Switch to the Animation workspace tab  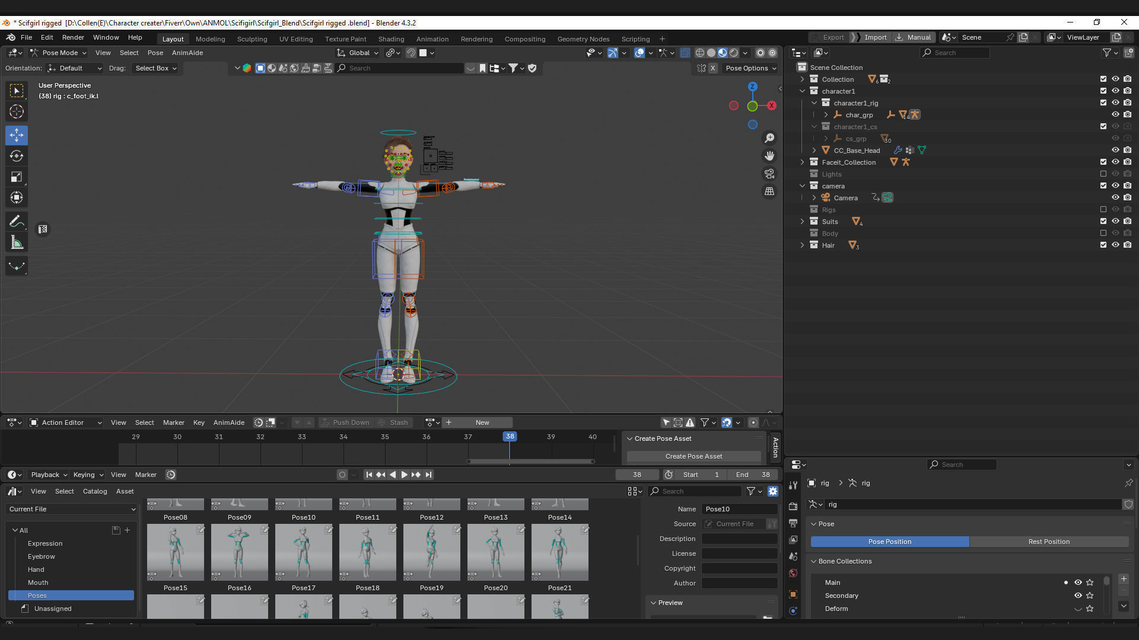click(432, 39)
